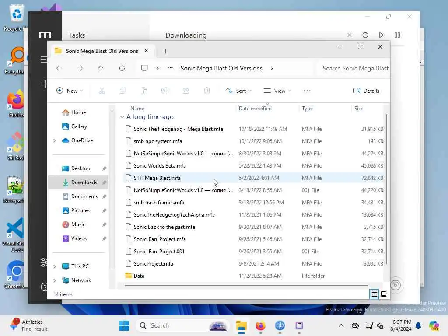Click in Search Sonic Mega Blast field
This screenshot has height=336, width=448.
pos(354,68)
